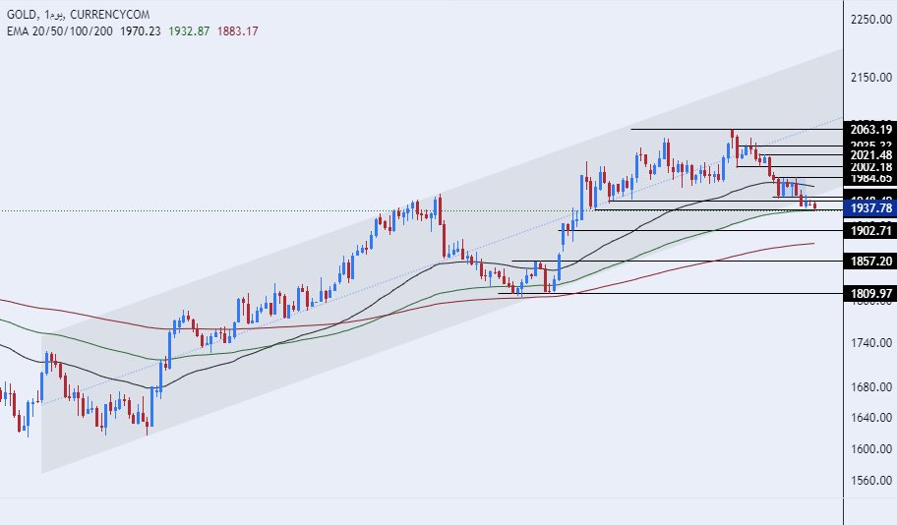Select the 2021.48 price label
The height and width of the screenshot is (525, 897).
click(x=870, y=154)
